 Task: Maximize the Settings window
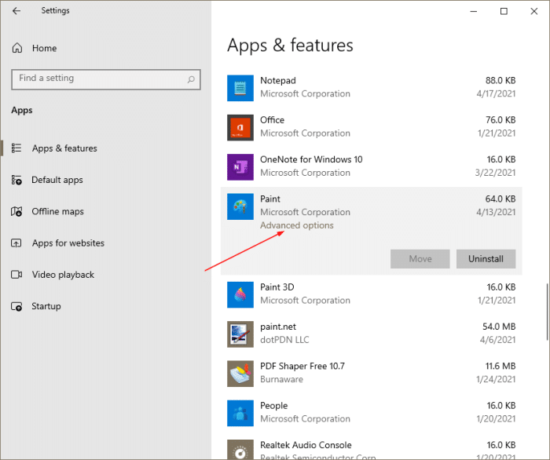coord(504,12)
